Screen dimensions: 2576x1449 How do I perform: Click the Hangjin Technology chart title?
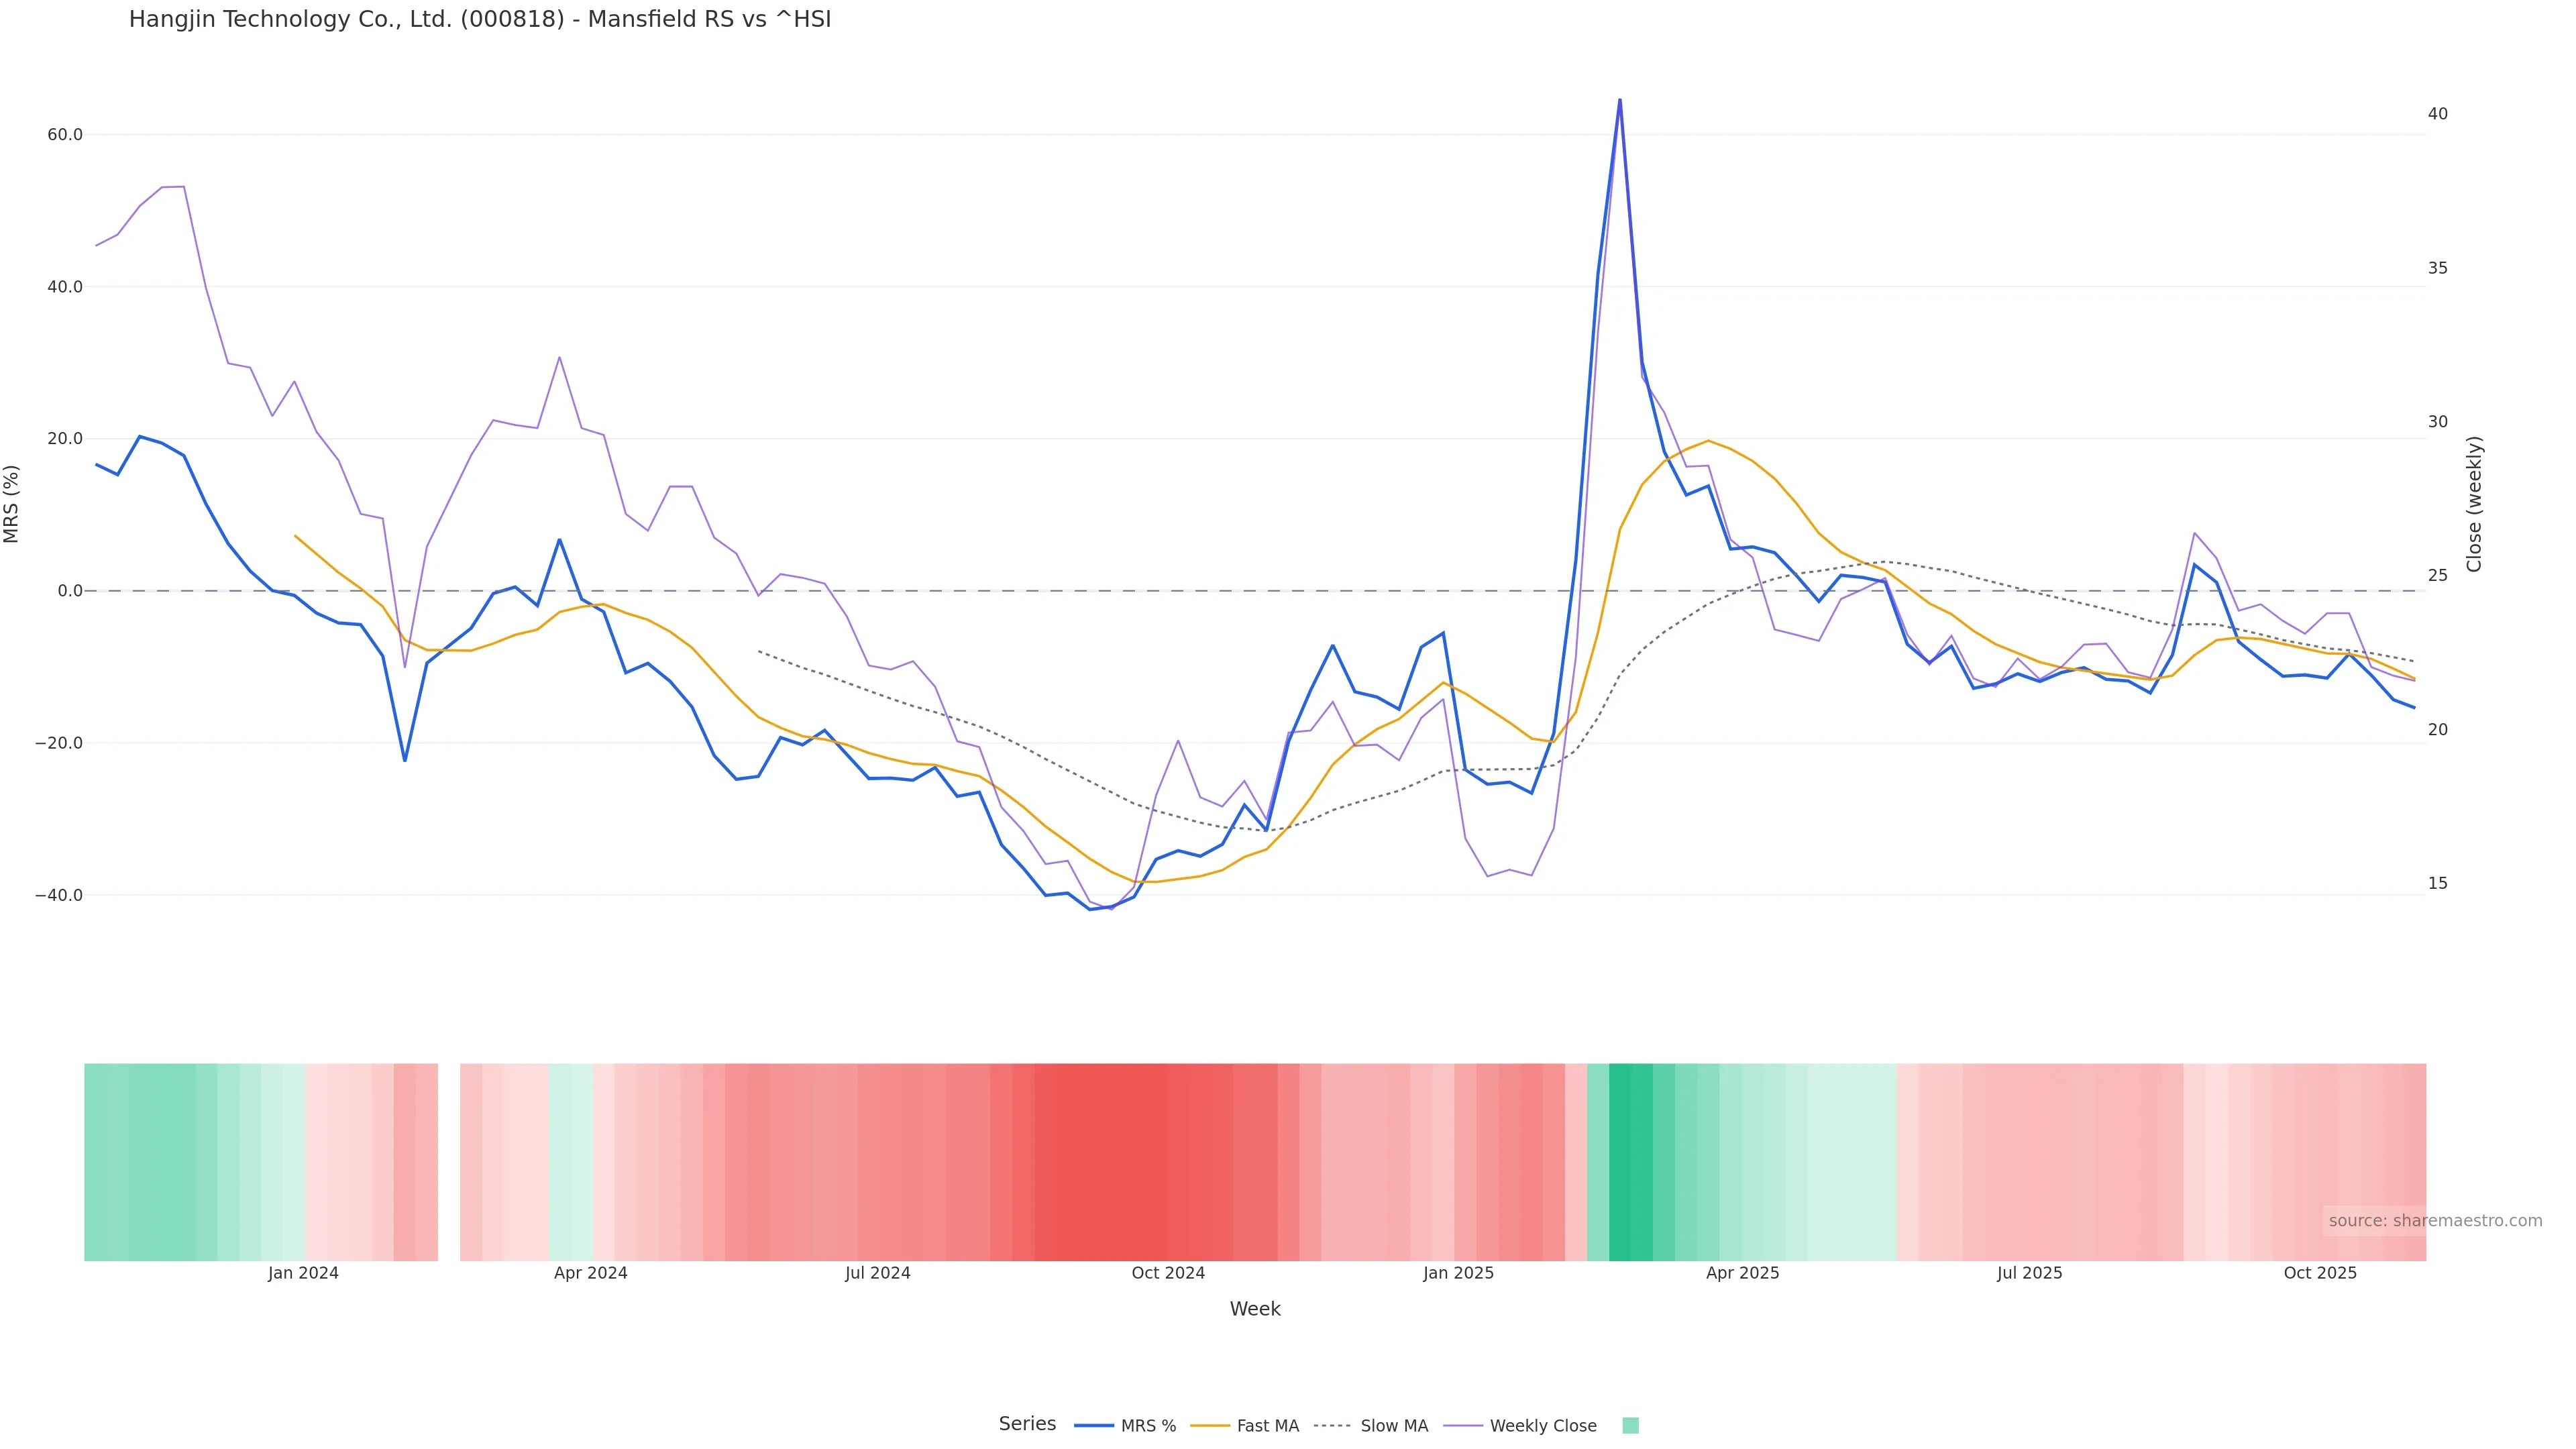pos(480,19)
